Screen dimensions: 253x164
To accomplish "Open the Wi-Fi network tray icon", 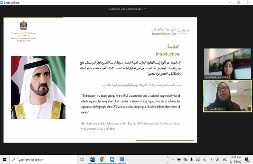I will [x=204, y=159].
